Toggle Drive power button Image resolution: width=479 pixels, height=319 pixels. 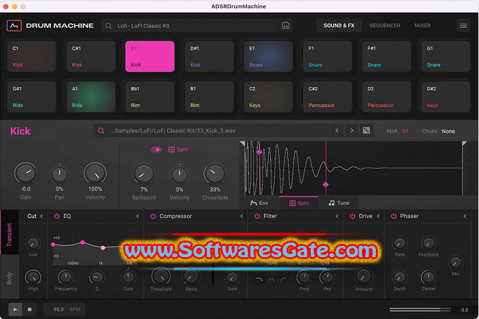(x=352, y=216)
